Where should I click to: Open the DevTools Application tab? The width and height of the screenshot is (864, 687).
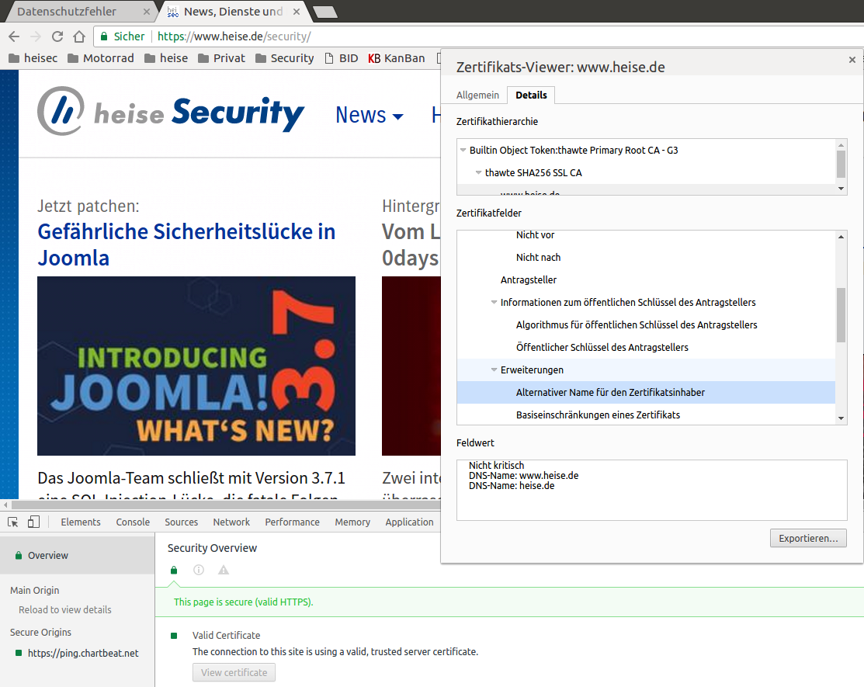(x=409, y=522)
